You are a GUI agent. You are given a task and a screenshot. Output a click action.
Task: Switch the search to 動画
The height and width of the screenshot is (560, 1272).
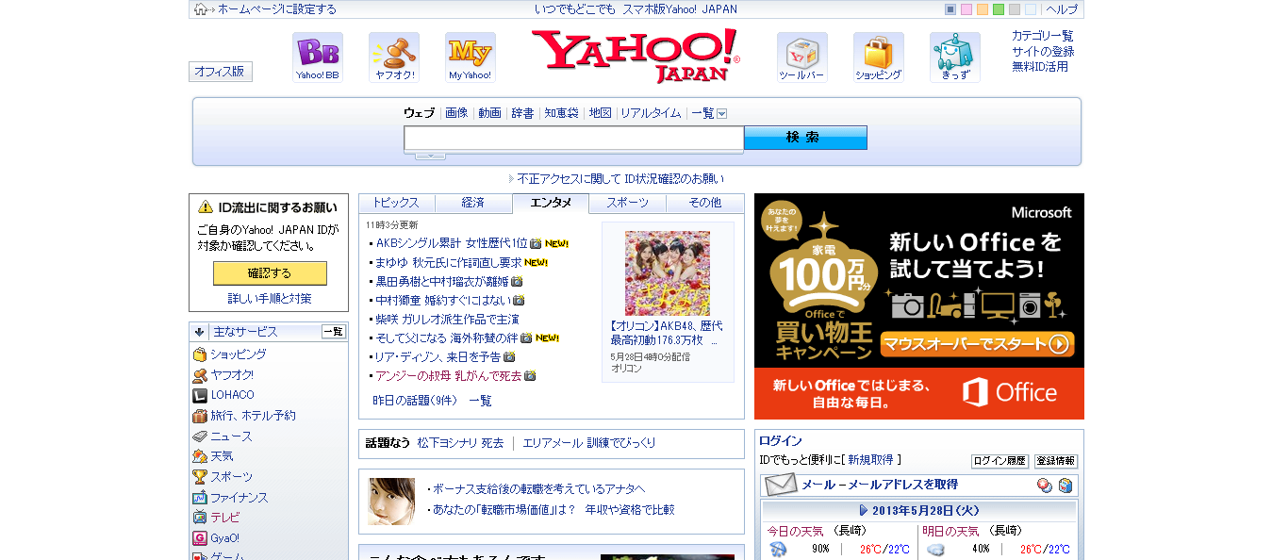coord(489,113)
